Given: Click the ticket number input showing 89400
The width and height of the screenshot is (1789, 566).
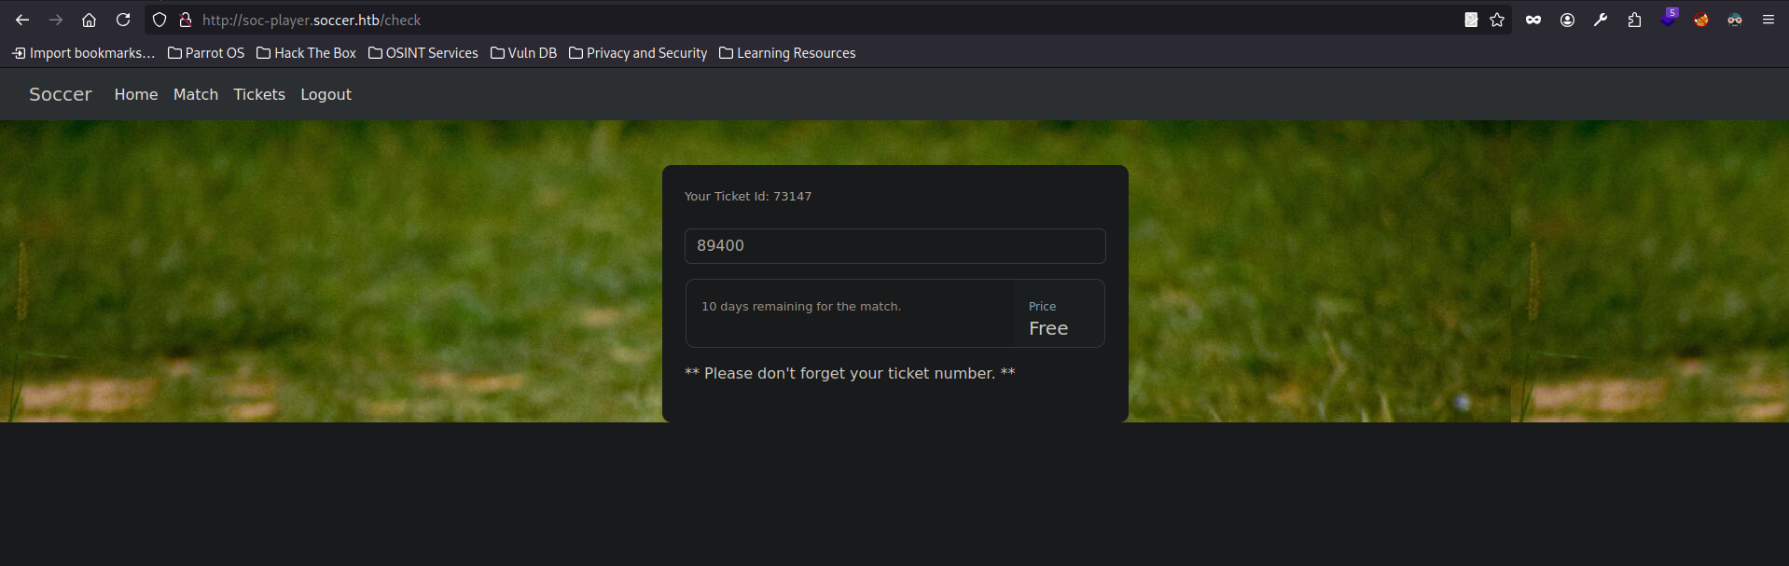Looking at the screenshot, I should [x=895, y=246].
